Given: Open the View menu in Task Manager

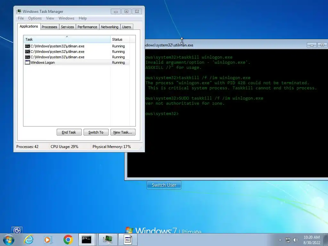Looking at the screenshot, I should tap(50, 18).
